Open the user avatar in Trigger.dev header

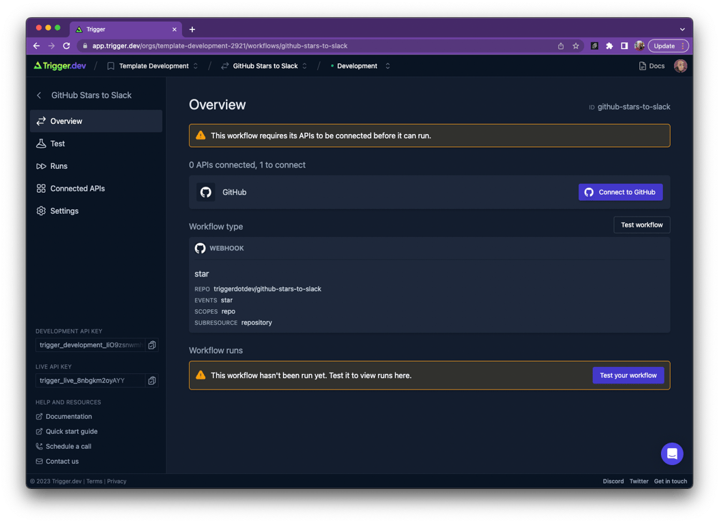tap(680, 66)
